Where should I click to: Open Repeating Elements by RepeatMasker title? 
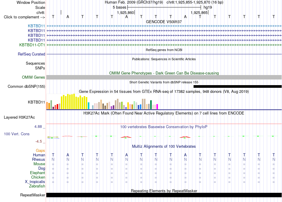click(164, 191)
